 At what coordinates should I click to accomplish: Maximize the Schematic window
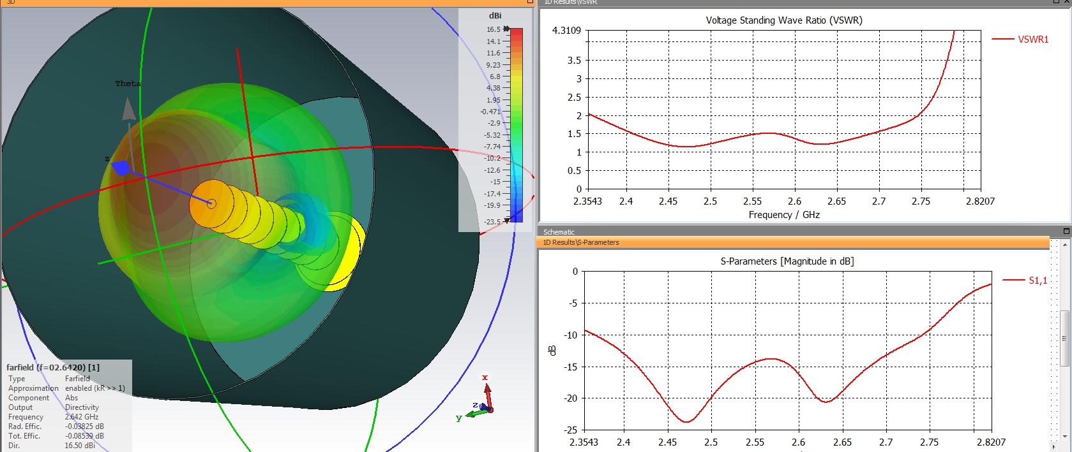click(1066, 231)
